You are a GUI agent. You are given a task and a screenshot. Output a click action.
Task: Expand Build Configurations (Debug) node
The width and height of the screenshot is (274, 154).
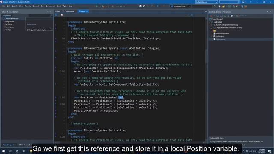click(212, 25)
